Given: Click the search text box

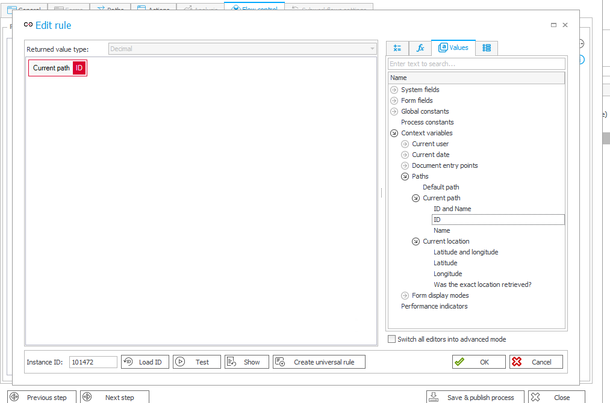Looking at the screenshot, I should point(476,64).
